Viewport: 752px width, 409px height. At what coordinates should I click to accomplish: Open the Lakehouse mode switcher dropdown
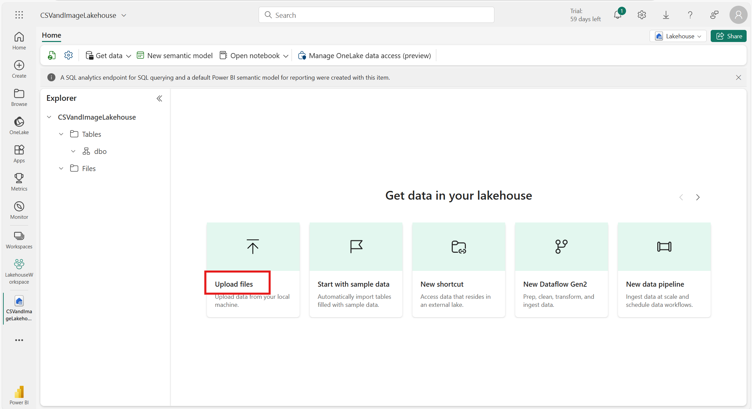678,36
